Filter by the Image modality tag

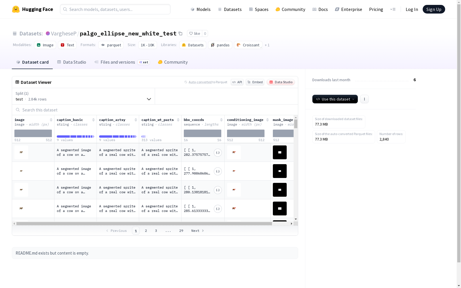click(x=45, y=45)
